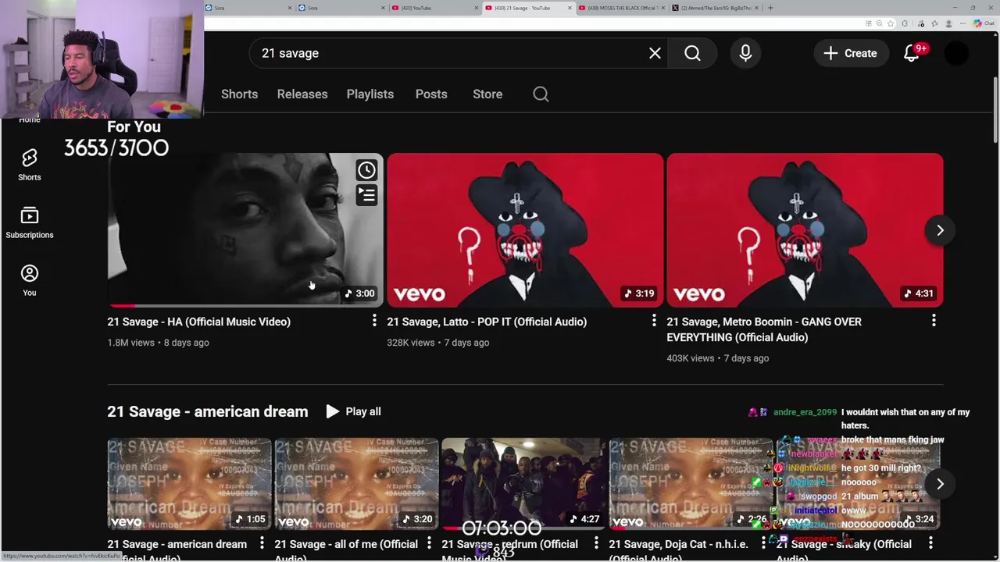Open the notifications bell
Image resolution: width=1000 pixels, height=562 pixels.
[912, 53]
